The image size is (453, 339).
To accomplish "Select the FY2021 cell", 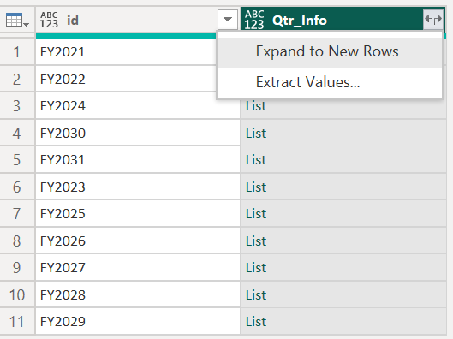I will 126,52.
